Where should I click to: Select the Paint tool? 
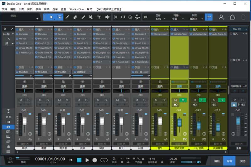coord(83,17)
